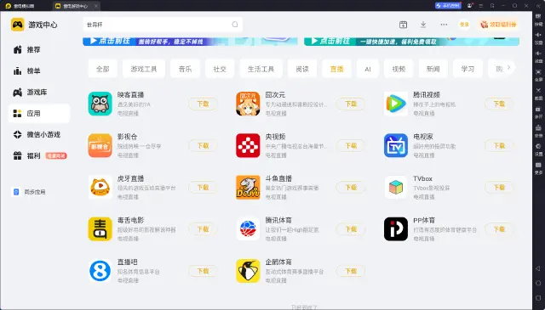This screenshot has width=545, height=310.
Task: Download 虎牙直播 app
Action: (x=203, y=187)
